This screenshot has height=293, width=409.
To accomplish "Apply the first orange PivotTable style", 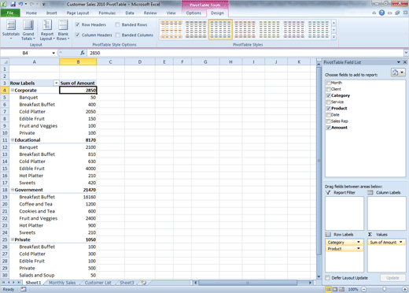I will point(171,29).
